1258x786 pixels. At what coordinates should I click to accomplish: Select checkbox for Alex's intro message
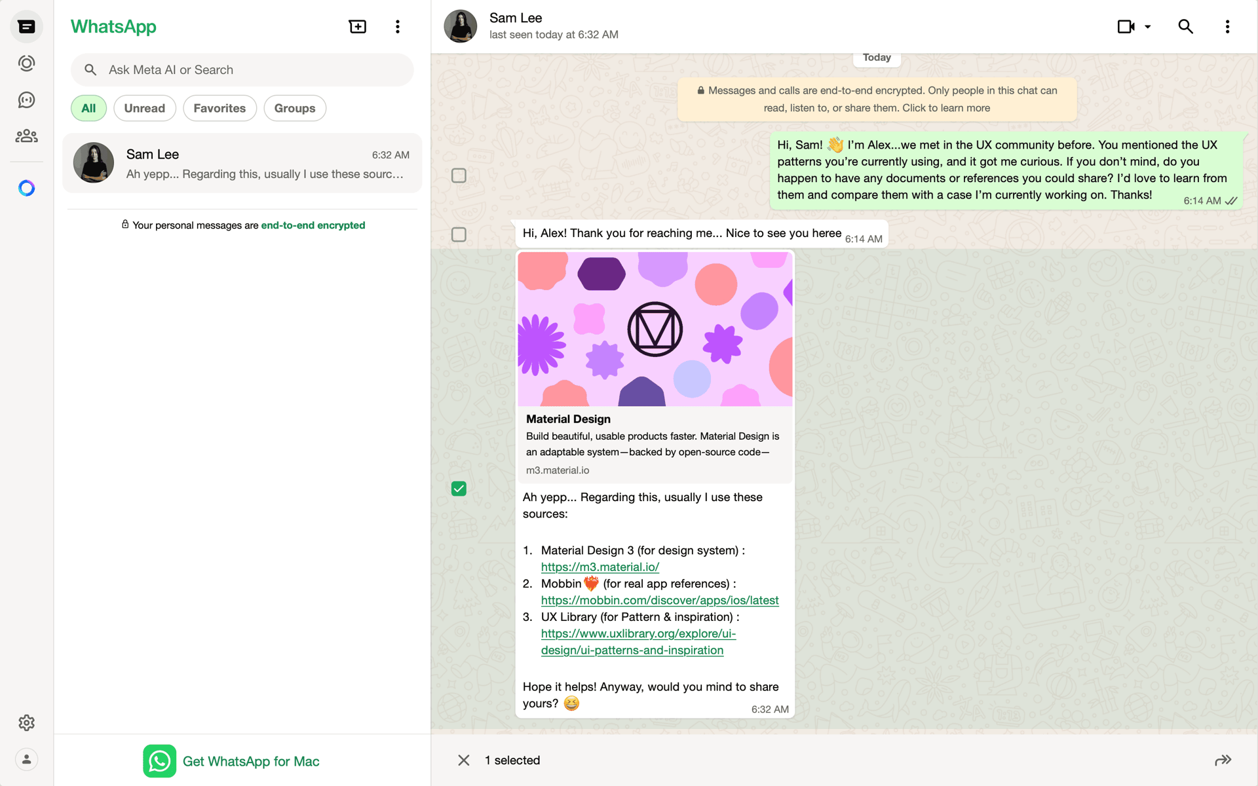tap(459, 176)
